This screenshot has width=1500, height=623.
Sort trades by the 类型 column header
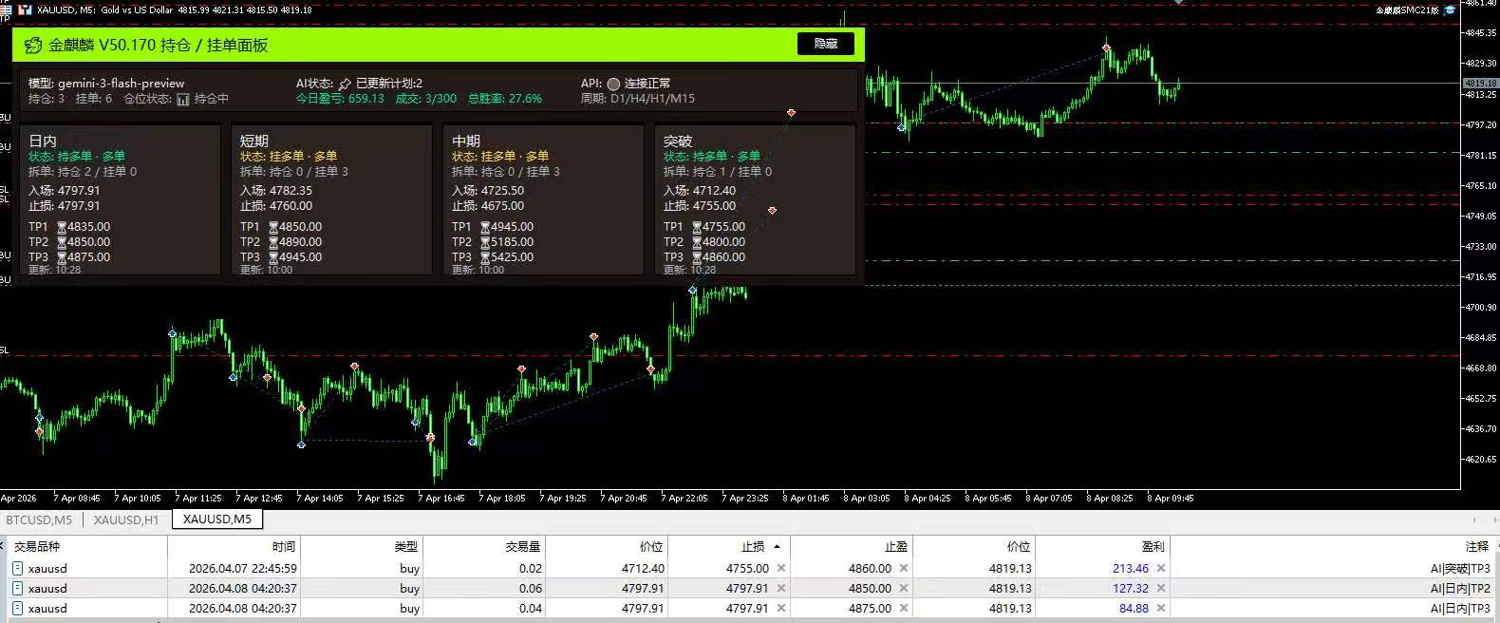[x=362, y=546]
